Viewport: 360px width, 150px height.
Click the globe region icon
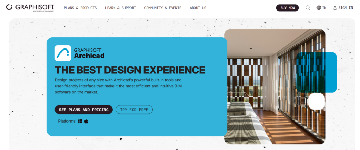319,8
